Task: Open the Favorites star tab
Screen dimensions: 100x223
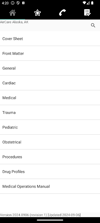Action: 37,13
